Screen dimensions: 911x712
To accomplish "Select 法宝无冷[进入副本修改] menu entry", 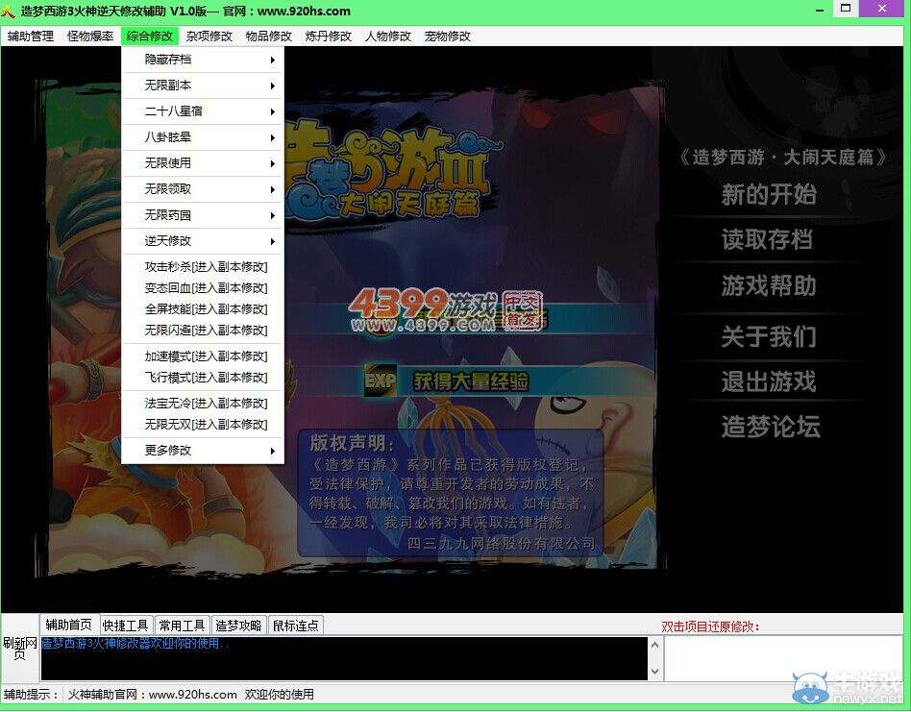I will point(202,403).
